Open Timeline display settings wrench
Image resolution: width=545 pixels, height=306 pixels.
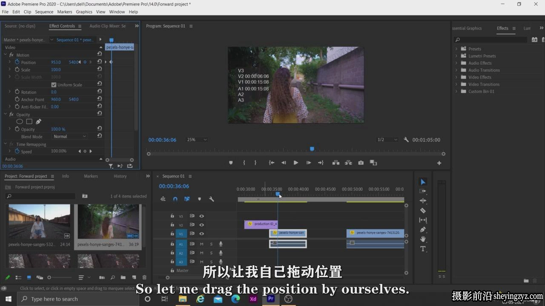click(x=211, y=199)
